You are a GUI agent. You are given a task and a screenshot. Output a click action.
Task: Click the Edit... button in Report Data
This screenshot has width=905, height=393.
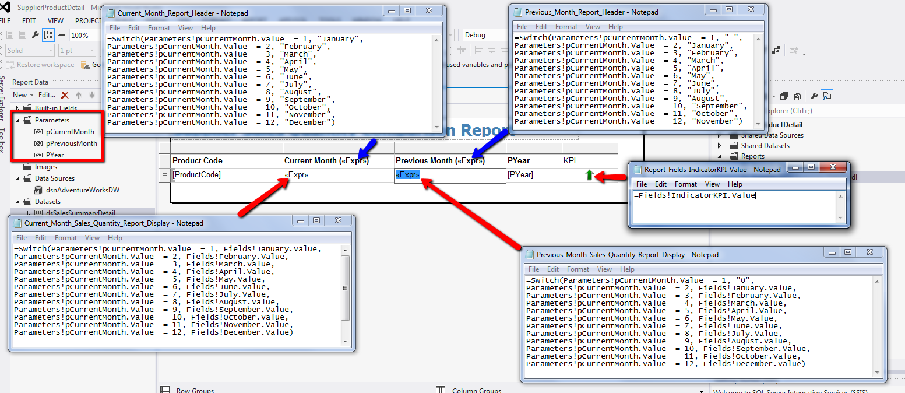(x=47, y=95)
